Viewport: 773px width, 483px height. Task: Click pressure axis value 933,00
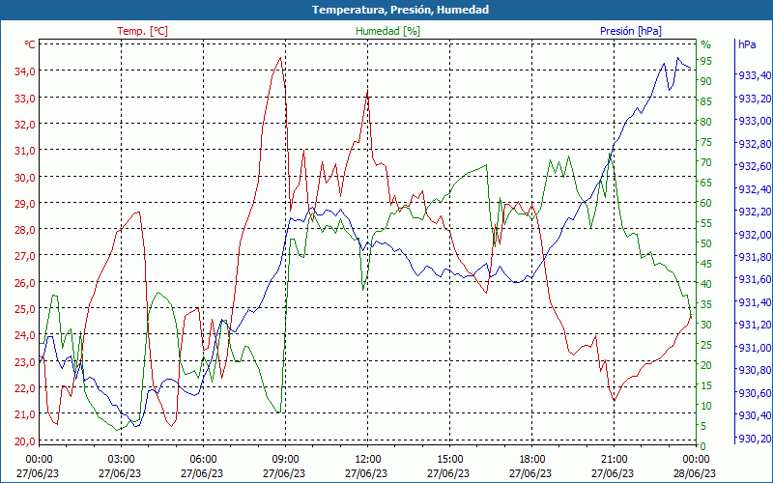[755, 121]
